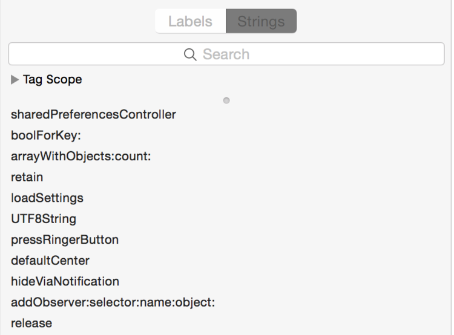Screen dimensions: 454x335
Task: Choose the release string entry
Action: 31,324
